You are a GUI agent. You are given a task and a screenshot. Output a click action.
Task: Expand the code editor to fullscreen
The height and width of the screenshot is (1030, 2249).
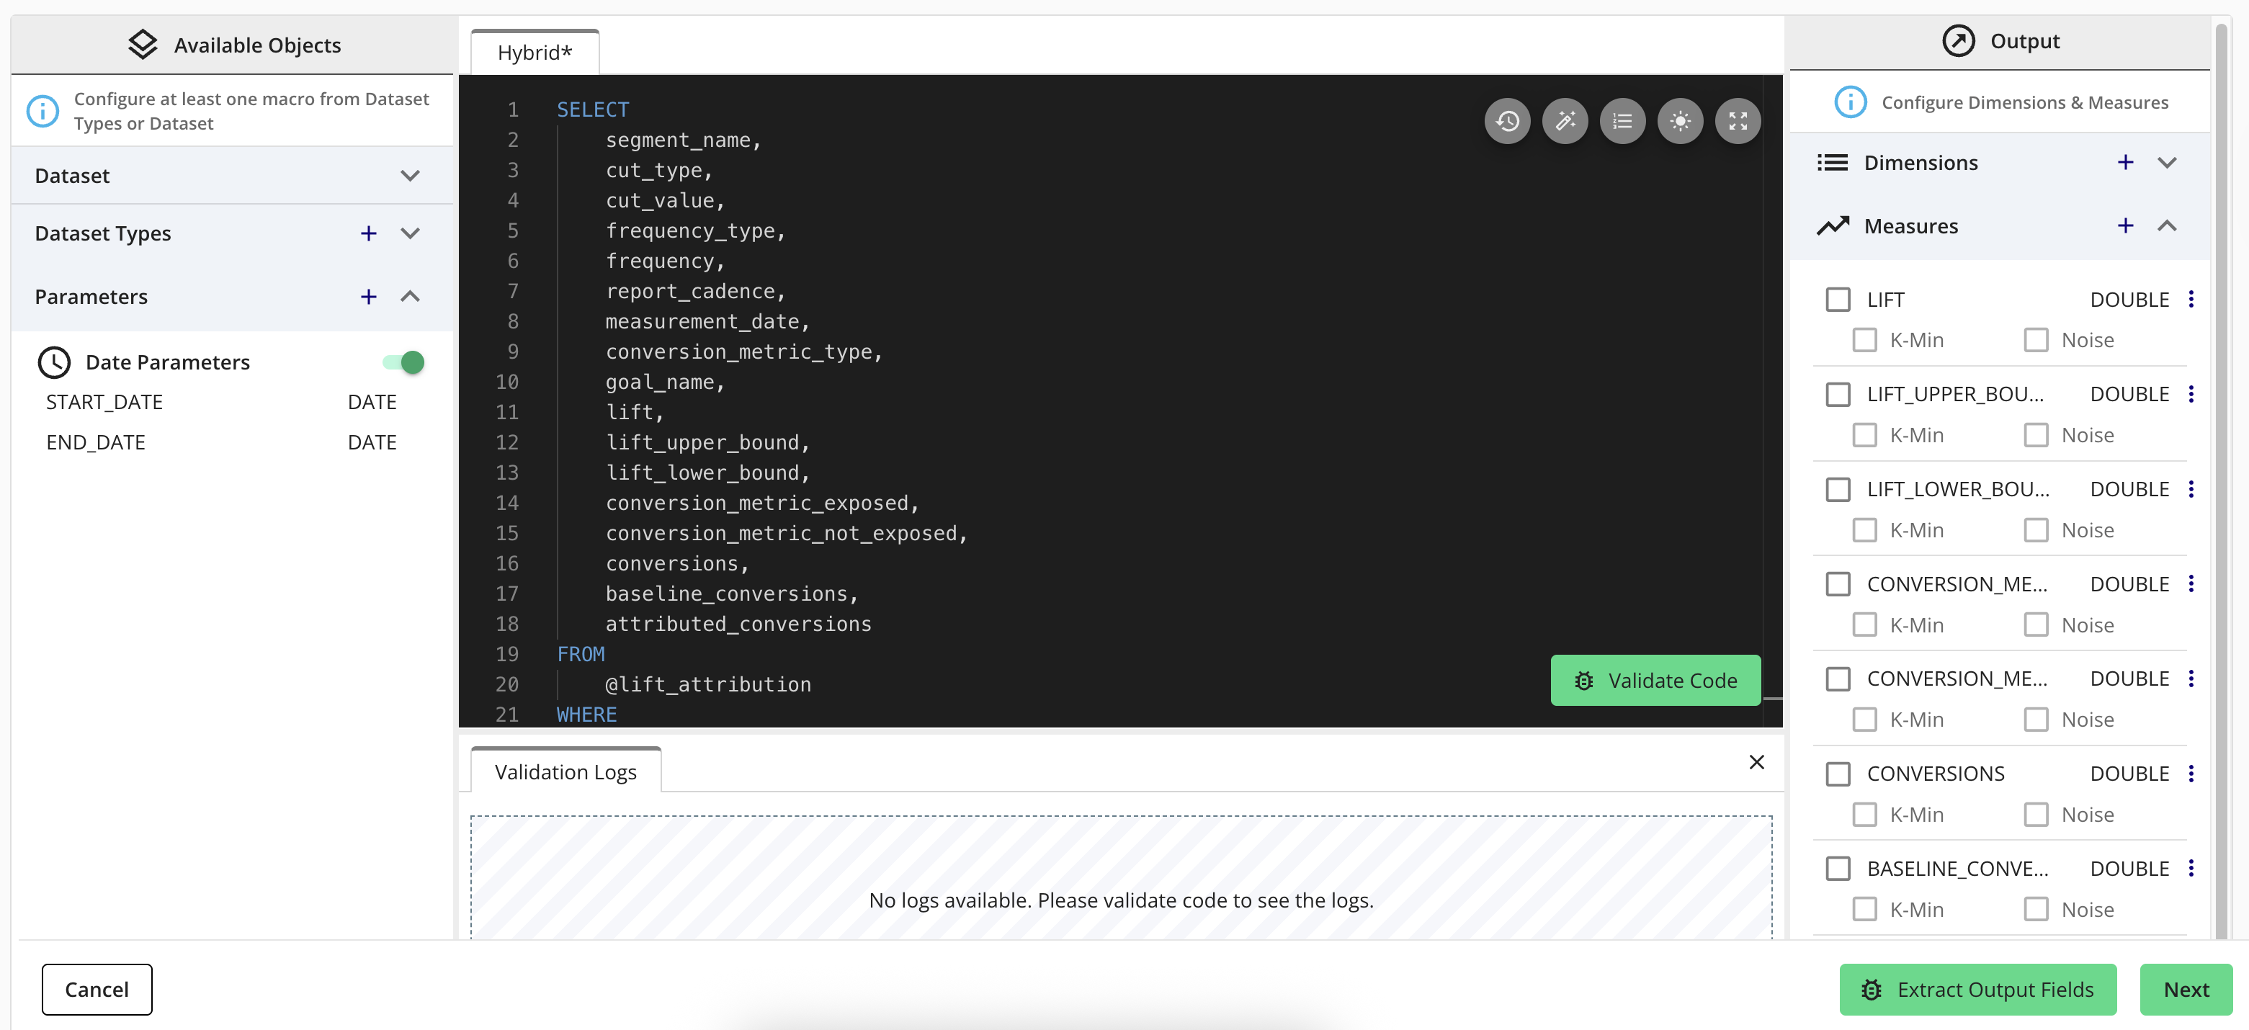[x=1738, y=121]
